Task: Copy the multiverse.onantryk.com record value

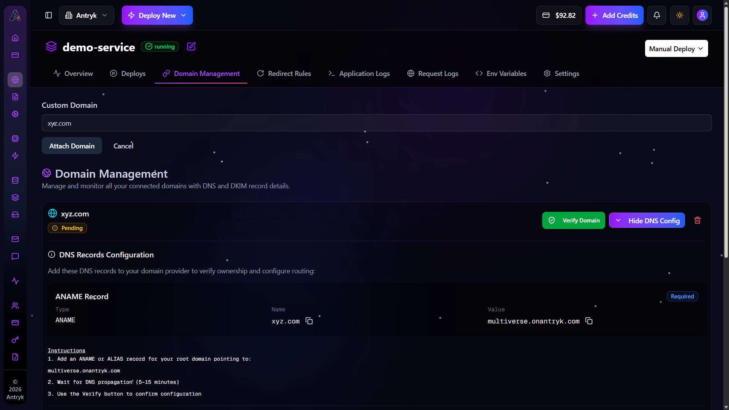Action: click(589, 321)
